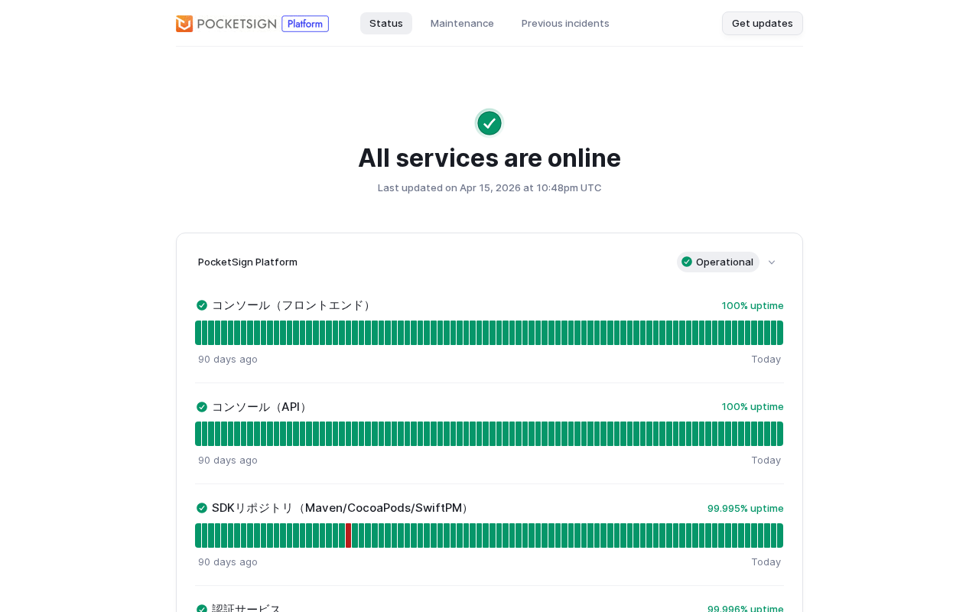Image resolution: width=979 pixels, height=612 pixels.
Task: Click the SDKリポジトリ（Maven/CocoaPods/SwiftPM） service name
Action: click(x=340, y=508)
